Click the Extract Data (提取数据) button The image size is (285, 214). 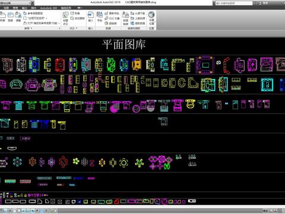138,23
